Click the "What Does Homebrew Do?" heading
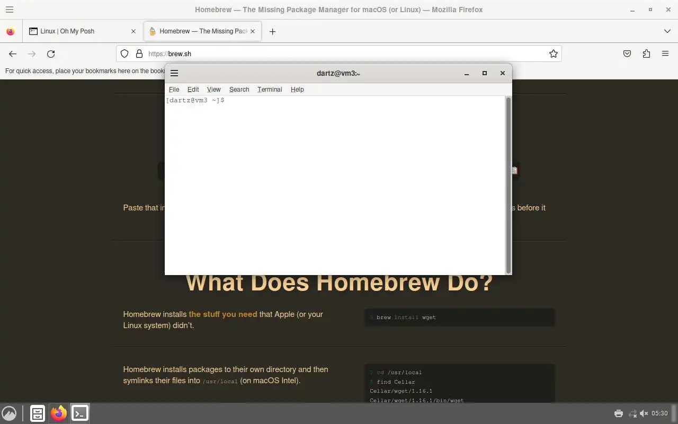This screenshot has height=424, width=678. click(x=339, y=282)
